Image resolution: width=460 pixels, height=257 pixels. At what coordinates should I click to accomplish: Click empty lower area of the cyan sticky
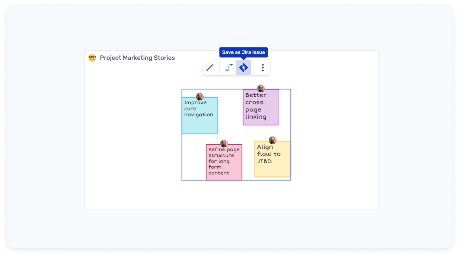[199, 126]
